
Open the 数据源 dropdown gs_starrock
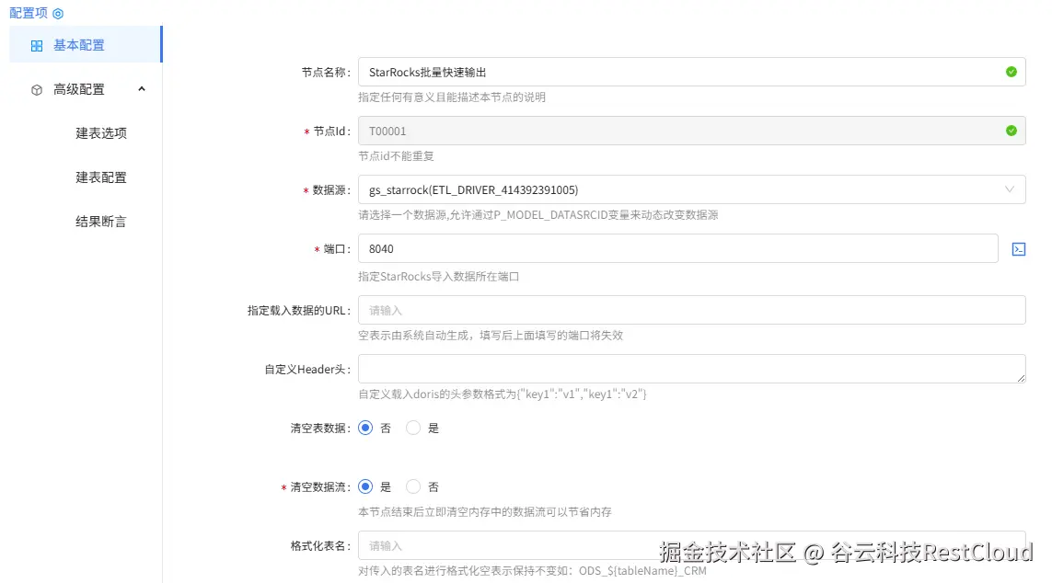[692, 189]
